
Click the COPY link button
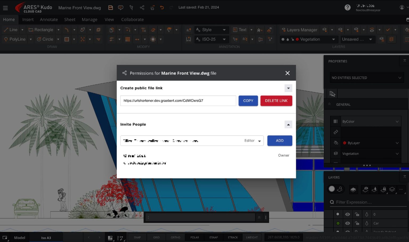(248, 101)
